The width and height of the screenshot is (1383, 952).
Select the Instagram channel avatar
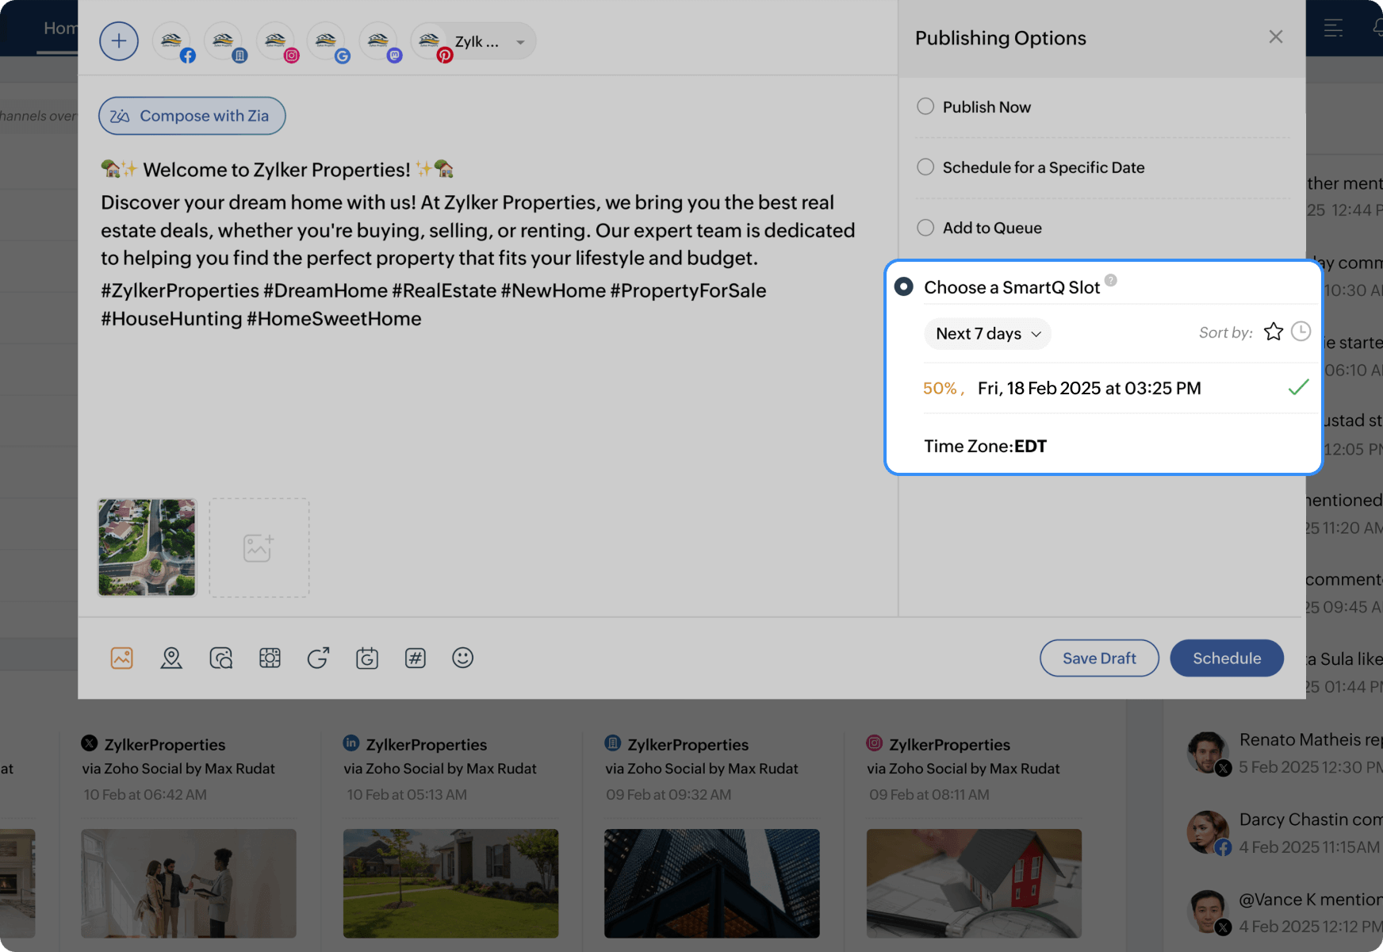pyautogui.click(x=277, y=42)
